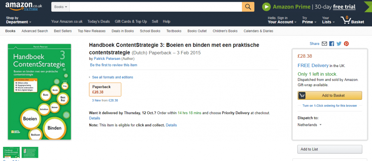Expand Shop by Department menu

pyautogui.click(x=19, y=20)
